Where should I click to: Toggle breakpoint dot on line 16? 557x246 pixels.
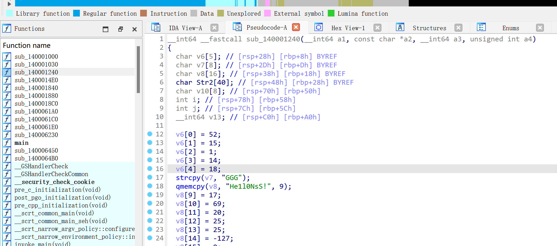click(x=150, y=169)
